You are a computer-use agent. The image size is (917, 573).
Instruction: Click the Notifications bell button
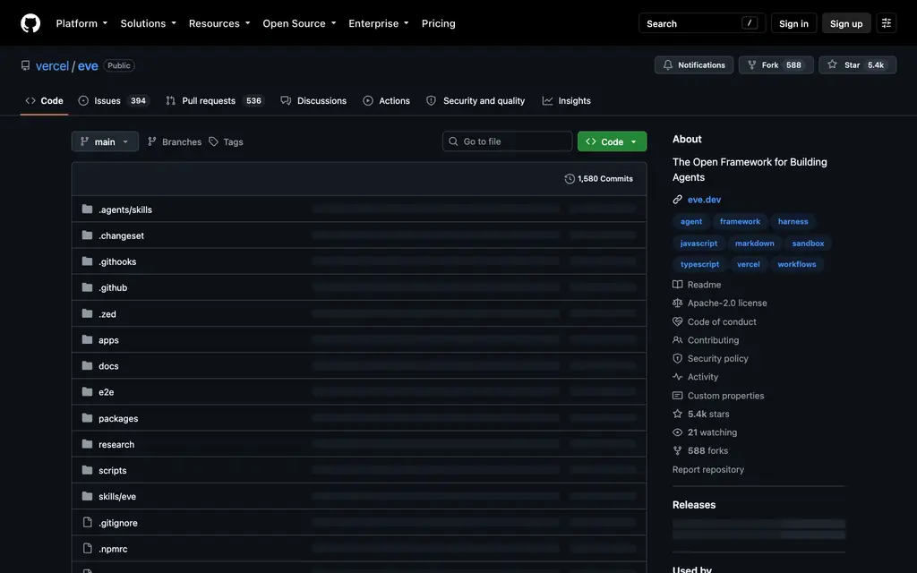694,64
